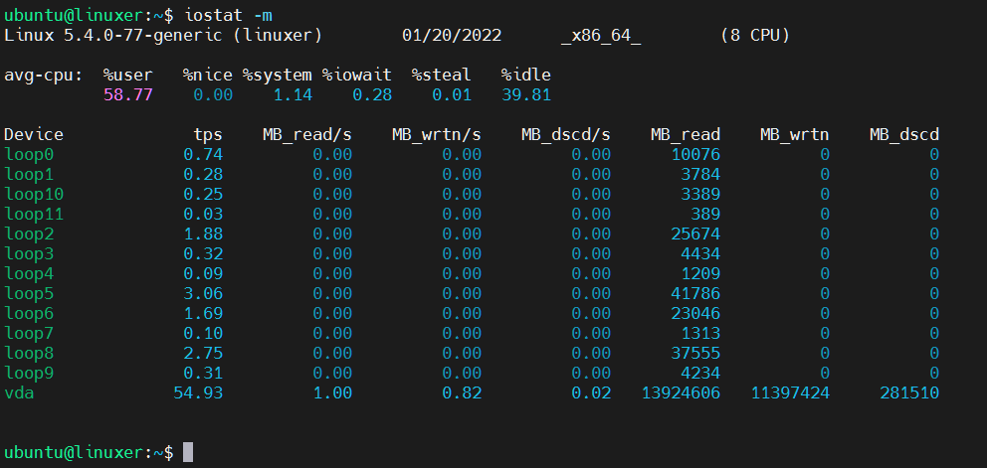Click the device name 'vda'

coord(19,393)
